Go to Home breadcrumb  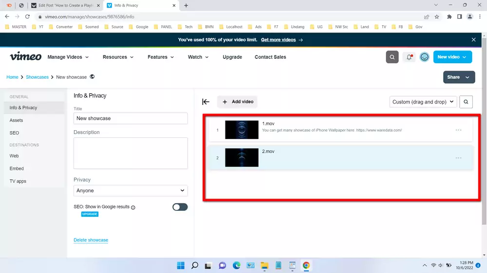coord(13,77)
